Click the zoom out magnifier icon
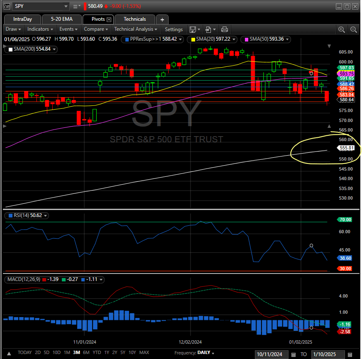This screenshot has width=362, height=359. pos(353,29)
